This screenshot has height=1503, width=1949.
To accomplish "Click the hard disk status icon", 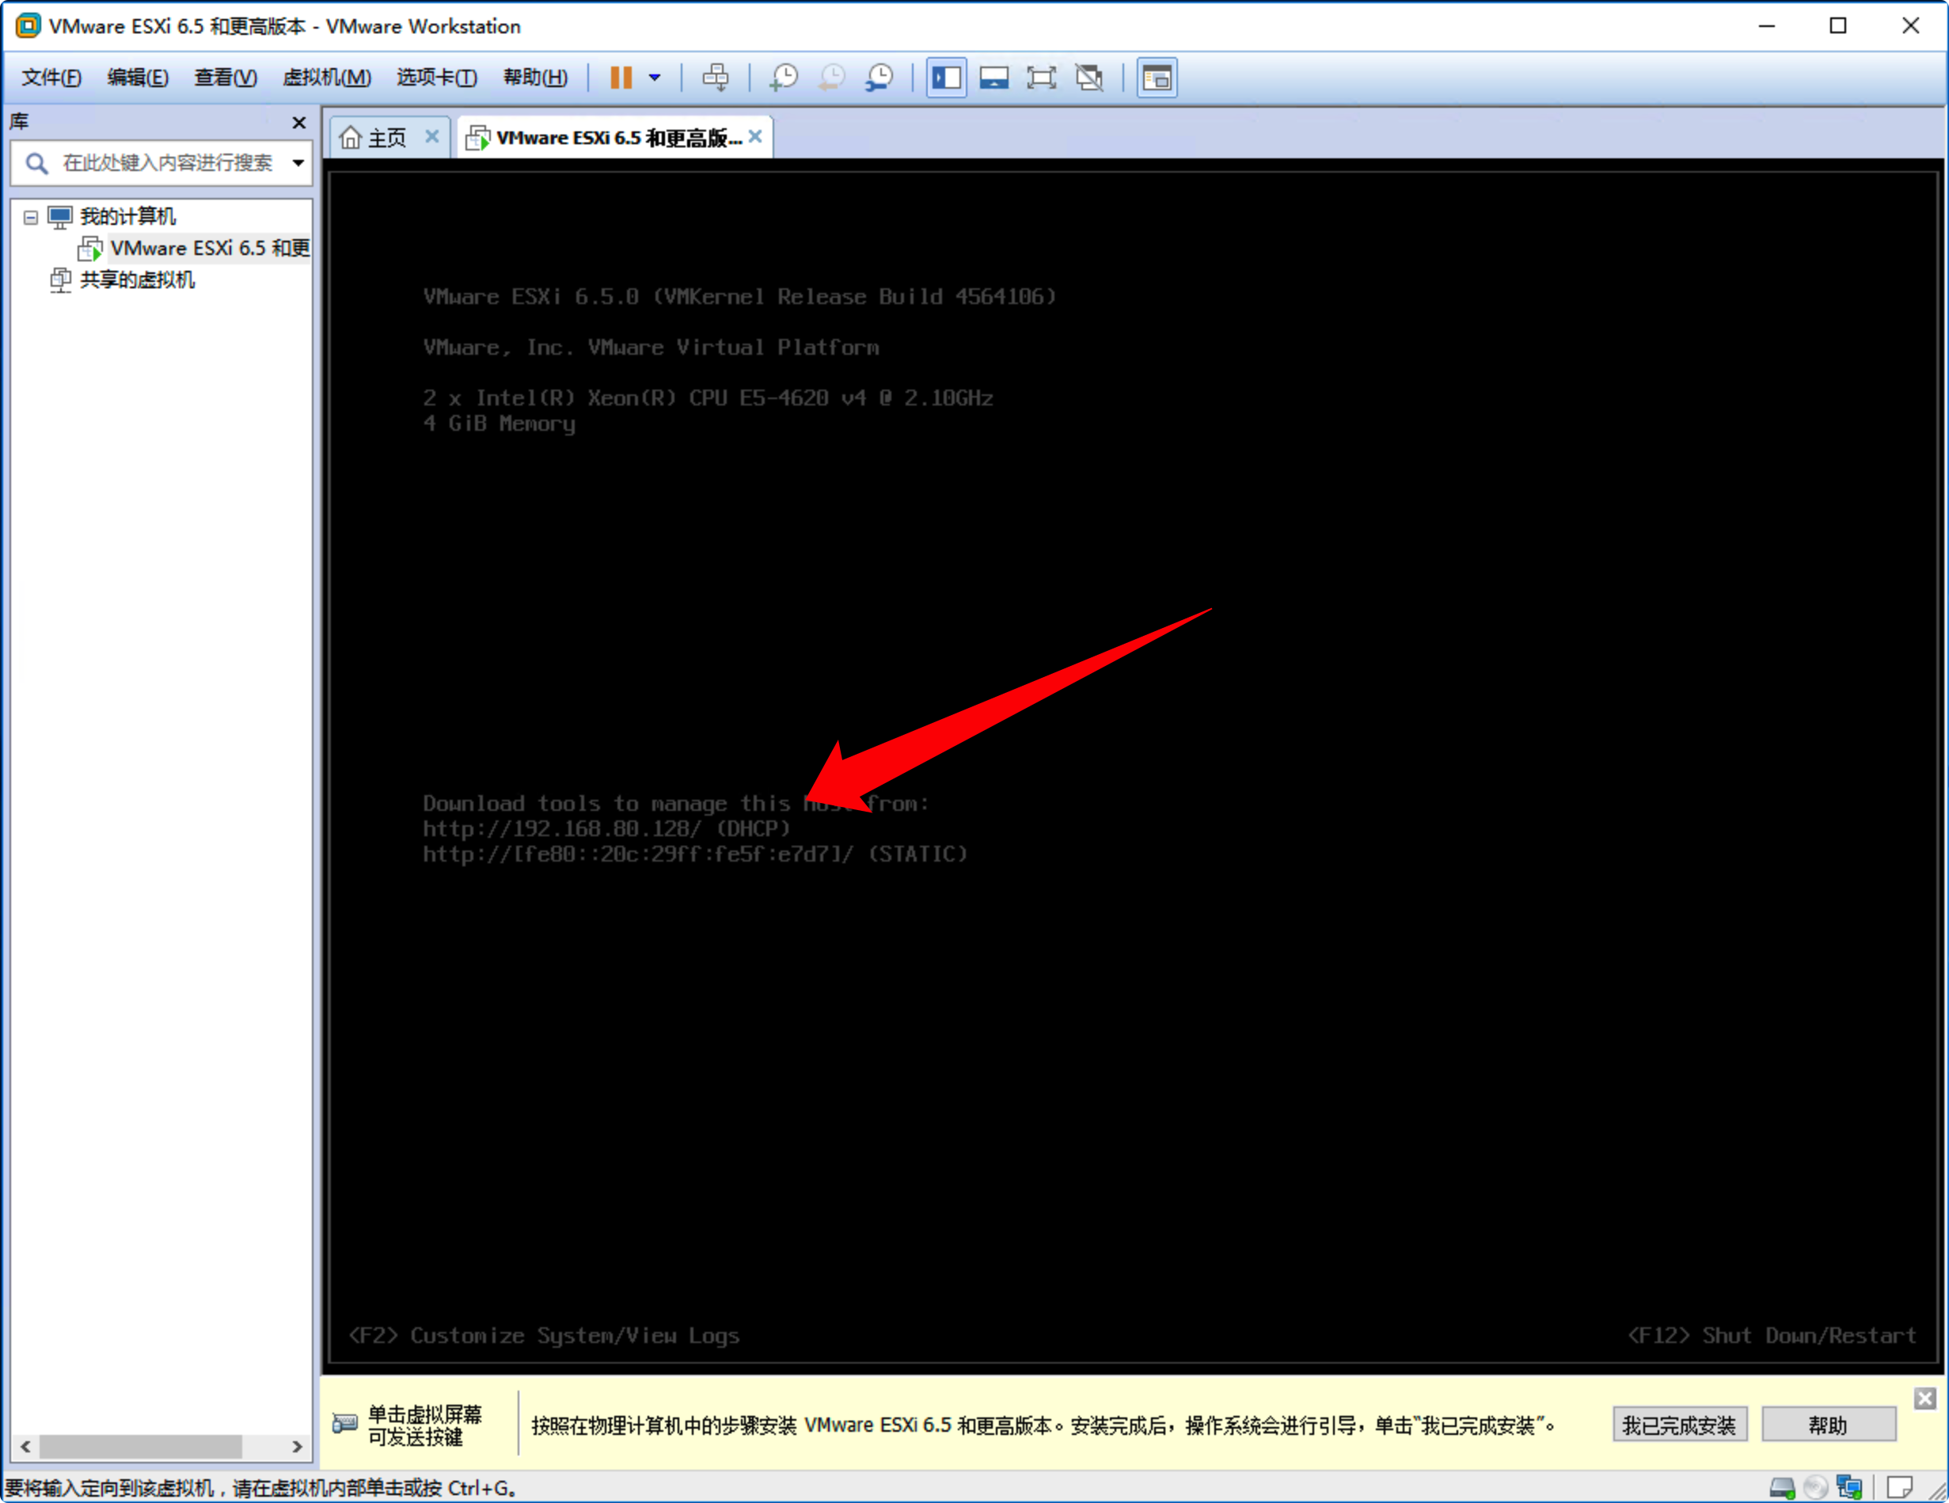I will 1781,1487.
